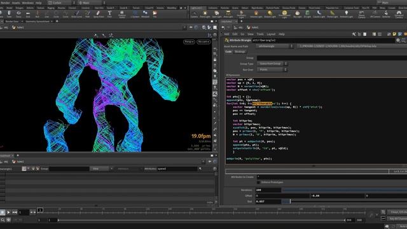Open the Windows menu
Screen dimensions: 407x229
point(27,3)
